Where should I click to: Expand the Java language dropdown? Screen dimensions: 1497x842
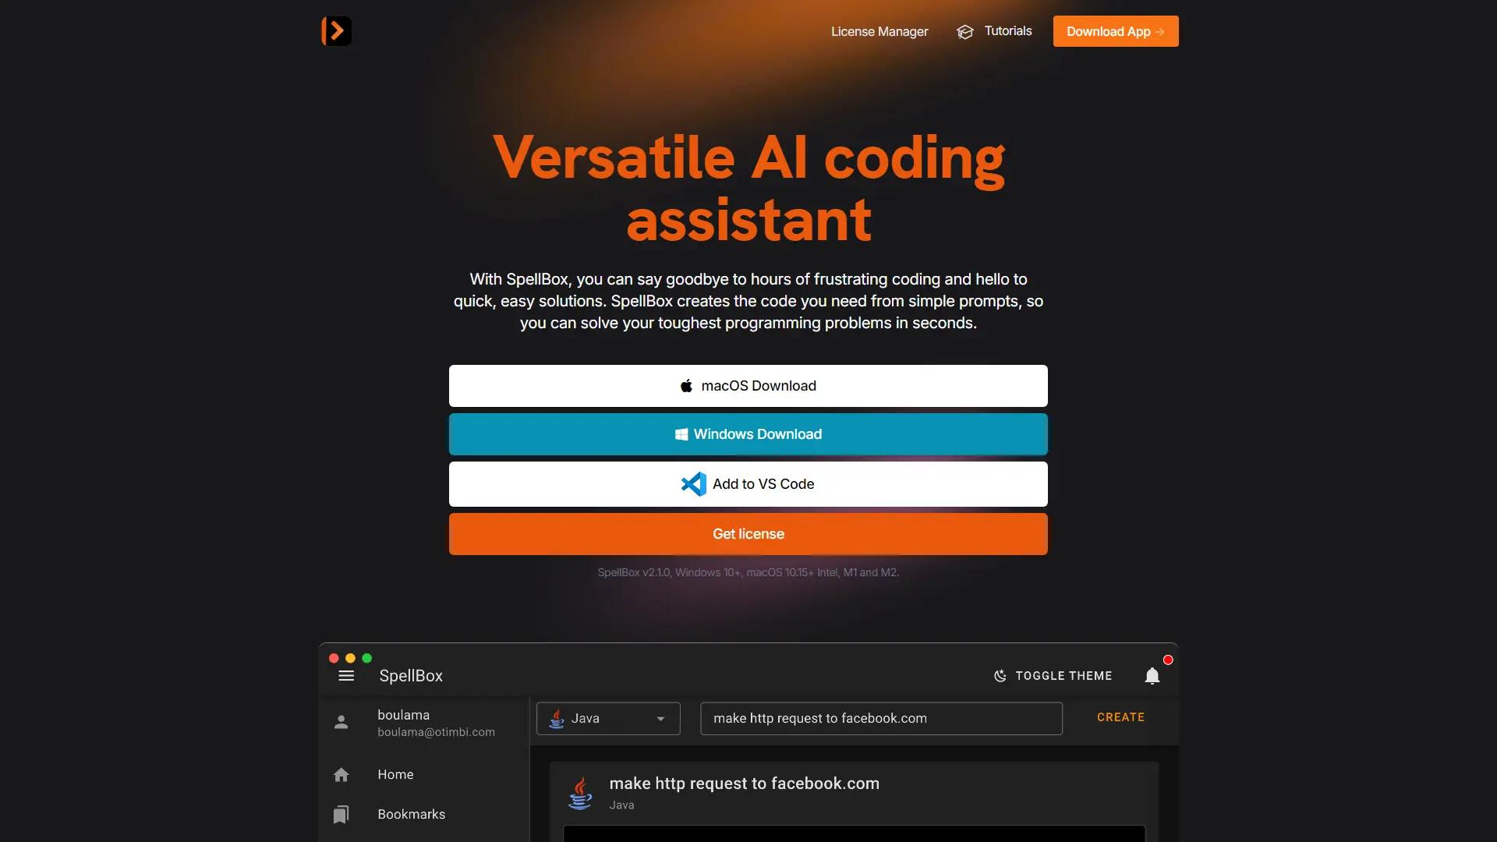click(x=660, y=719)
